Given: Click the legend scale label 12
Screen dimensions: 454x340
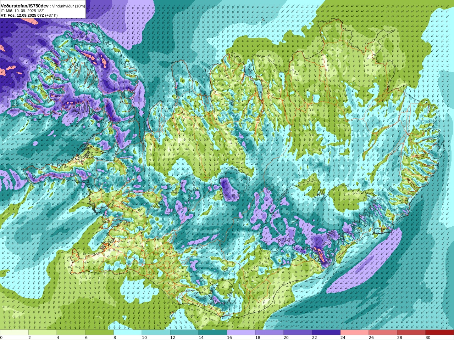Looking at the screenshot, I should click(173, 338).
